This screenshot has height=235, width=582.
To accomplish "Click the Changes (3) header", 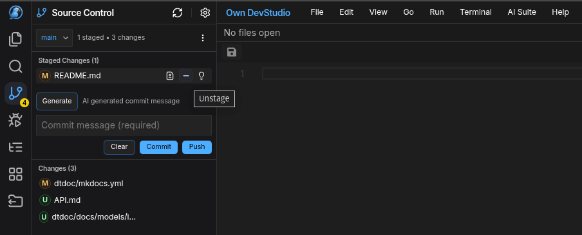I will pyautogui.click(x=57, y=168).
